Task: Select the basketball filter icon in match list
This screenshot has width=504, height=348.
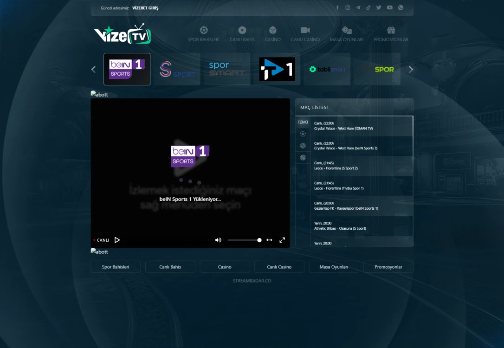Action: [x=303, y=145]
